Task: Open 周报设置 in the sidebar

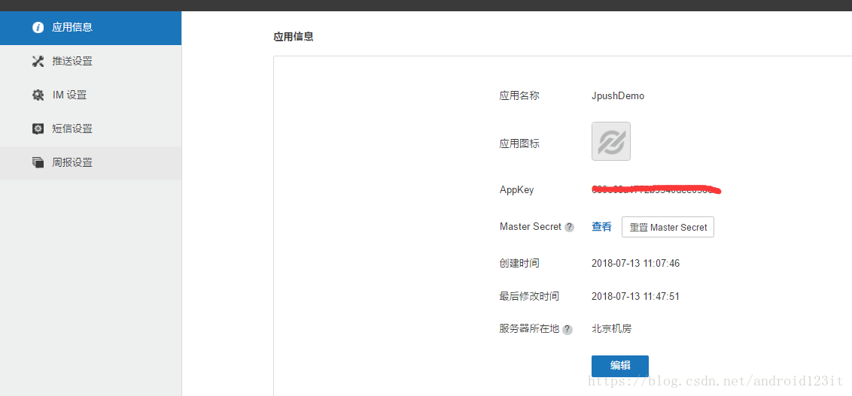Action: (x=90, y=163)
